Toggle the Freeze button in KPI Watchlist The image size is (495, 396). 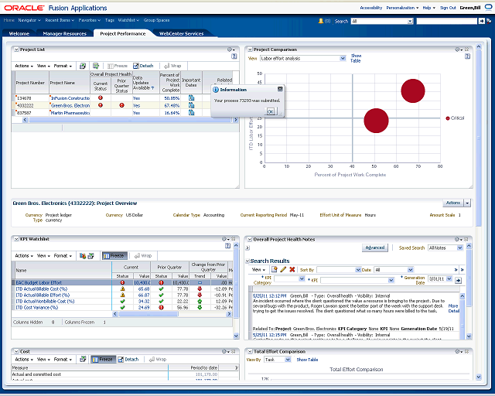tap(115, 255)
